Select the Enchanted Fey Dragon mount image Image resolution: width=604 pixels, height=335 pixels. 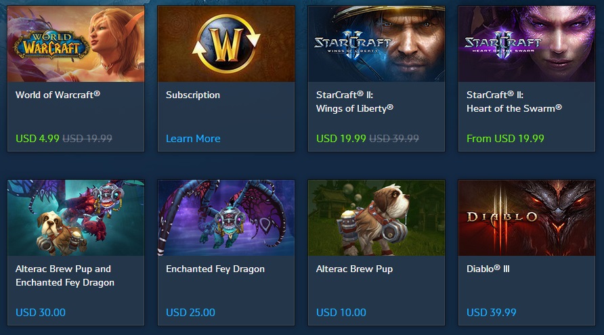pyautogui.click(x=226, y=218)
